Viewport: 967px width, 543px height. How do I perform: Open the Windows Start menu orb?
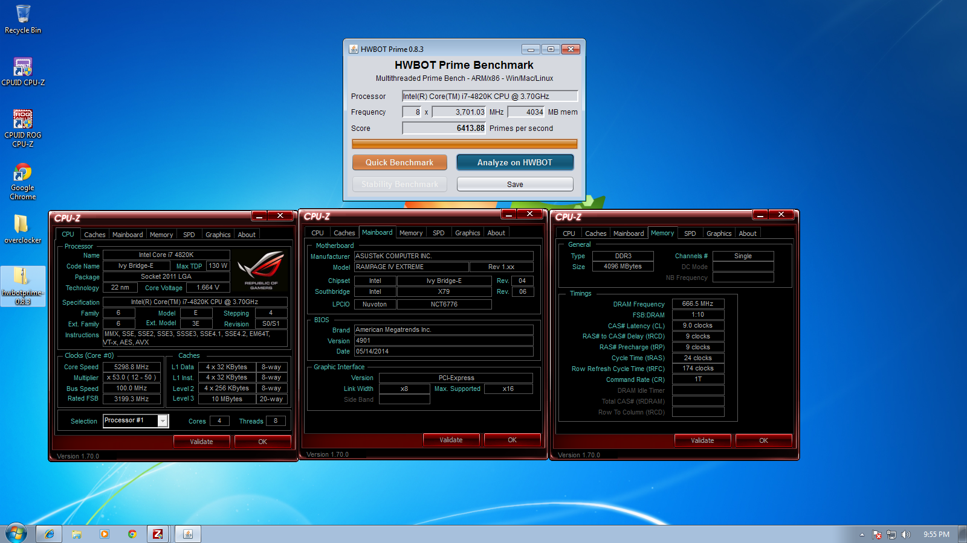point(16,533)
